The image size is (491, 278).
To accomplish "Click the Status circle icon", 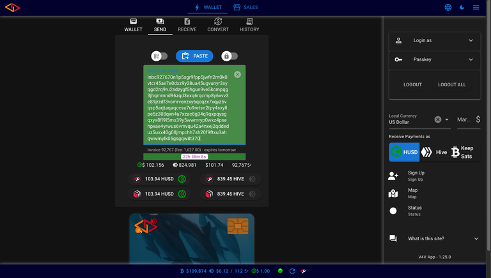I will 393,211.
